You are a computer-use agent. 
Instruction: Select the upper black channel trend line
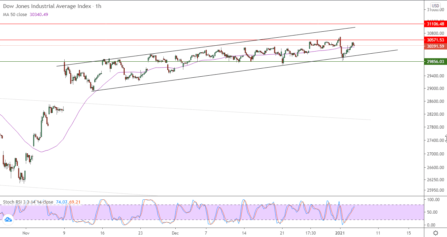pyautogui.click(x=206, y=46)
